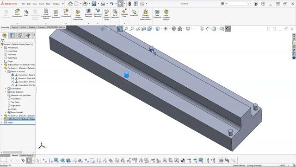Click the Mate tool

(26, 13)
